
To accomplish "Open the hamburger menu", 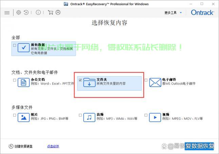I will coord(7,13).
